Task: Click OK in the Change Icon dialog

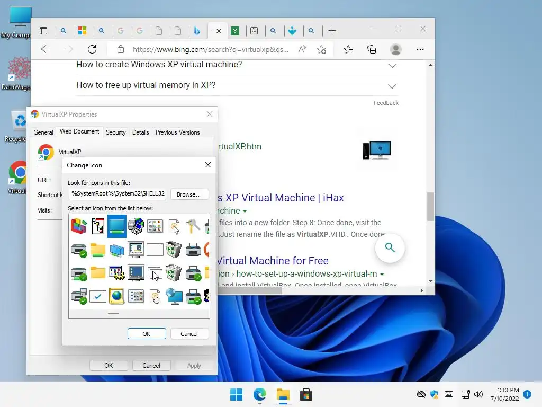Action: pyautogui.click(x=147, y=334)
